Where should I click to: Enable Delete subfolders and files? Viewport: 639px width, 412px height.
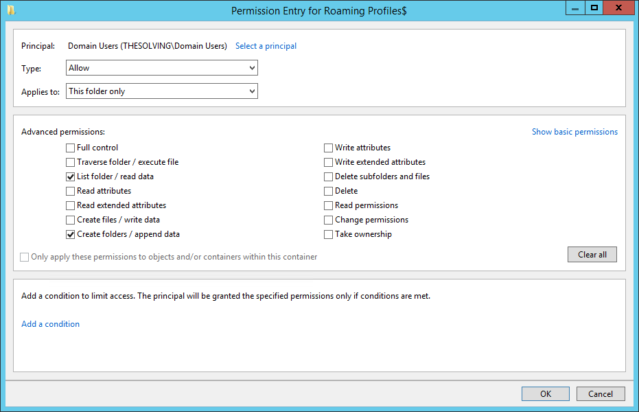328,176
